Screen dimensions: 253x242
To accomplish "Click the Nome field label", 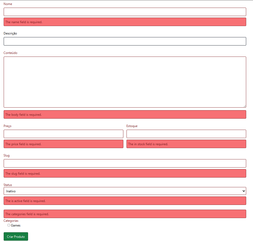I will point(8,4).
